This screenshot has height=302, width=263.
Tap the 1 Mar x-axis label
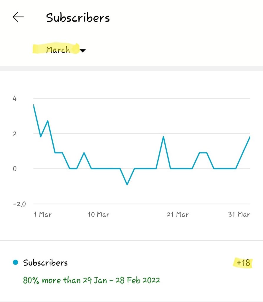(43, 214)
